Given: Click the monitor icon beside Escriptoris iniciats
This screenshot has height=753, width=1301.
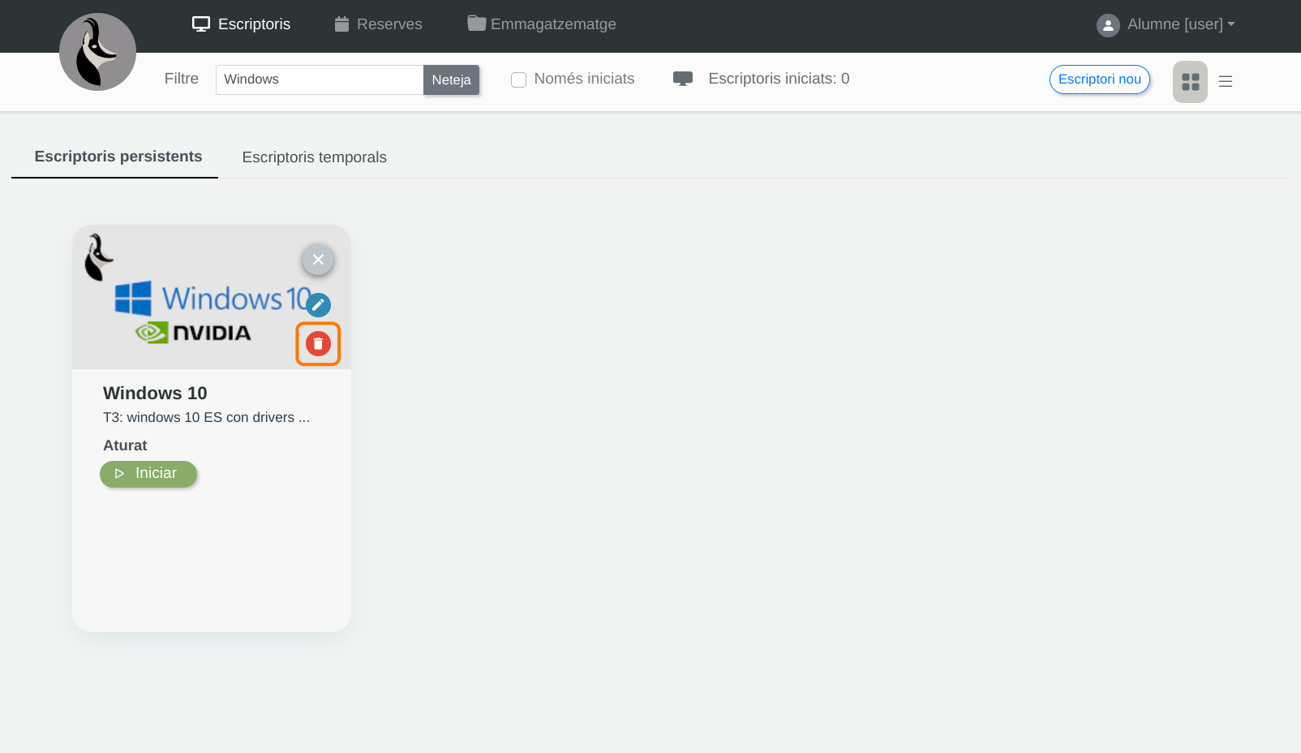Looking at the screenshot, I should (683, 79).
